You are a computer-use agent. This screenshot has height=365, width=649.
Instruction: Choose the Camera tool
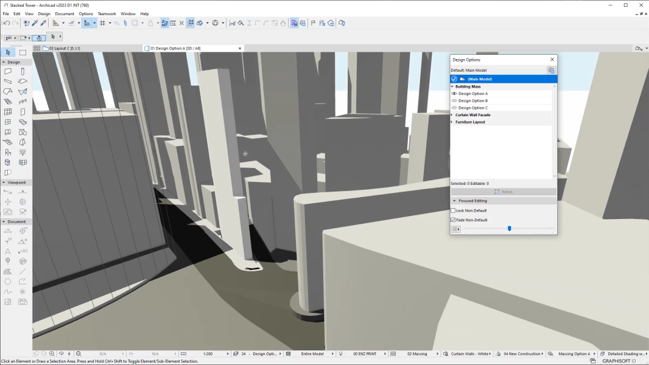[23, 212]
